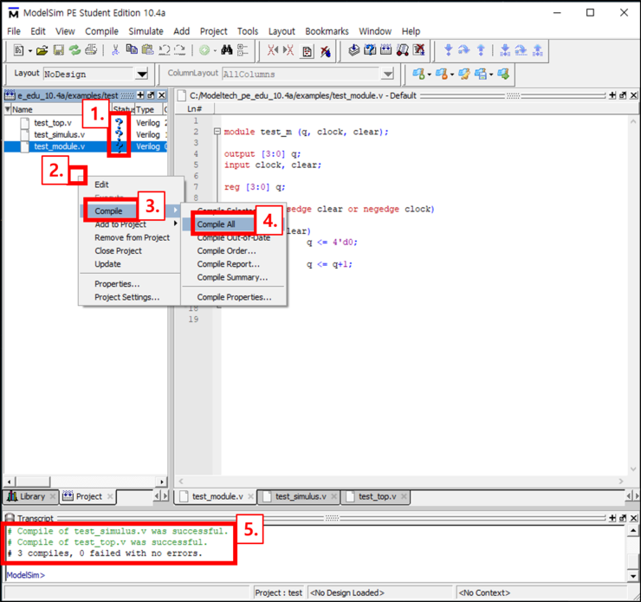Viewport: 641px width, 602px height.
Task: Click the Undo toolbar icon
Action: (x=165, y=50)
